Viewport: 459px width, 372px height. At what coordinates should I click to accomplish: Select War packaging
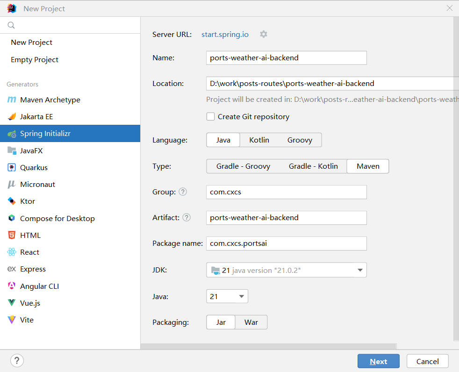251,322
